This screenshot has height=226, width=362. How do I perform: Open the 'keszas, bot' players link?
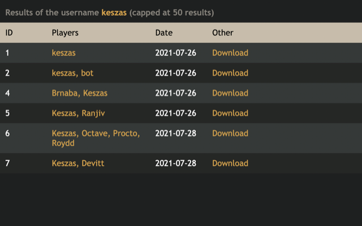(x=72, y=73)
